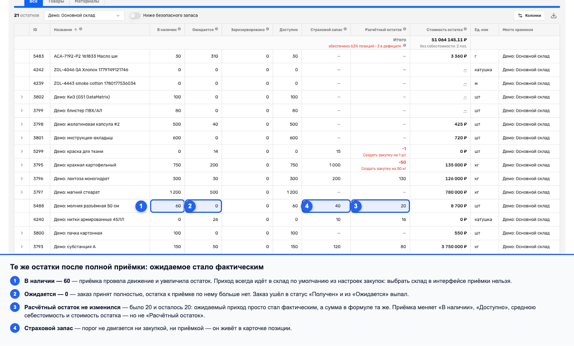Expand row 3795 крахмал картофельный
This screenshot has height=346, width=574.
(22, 165)
